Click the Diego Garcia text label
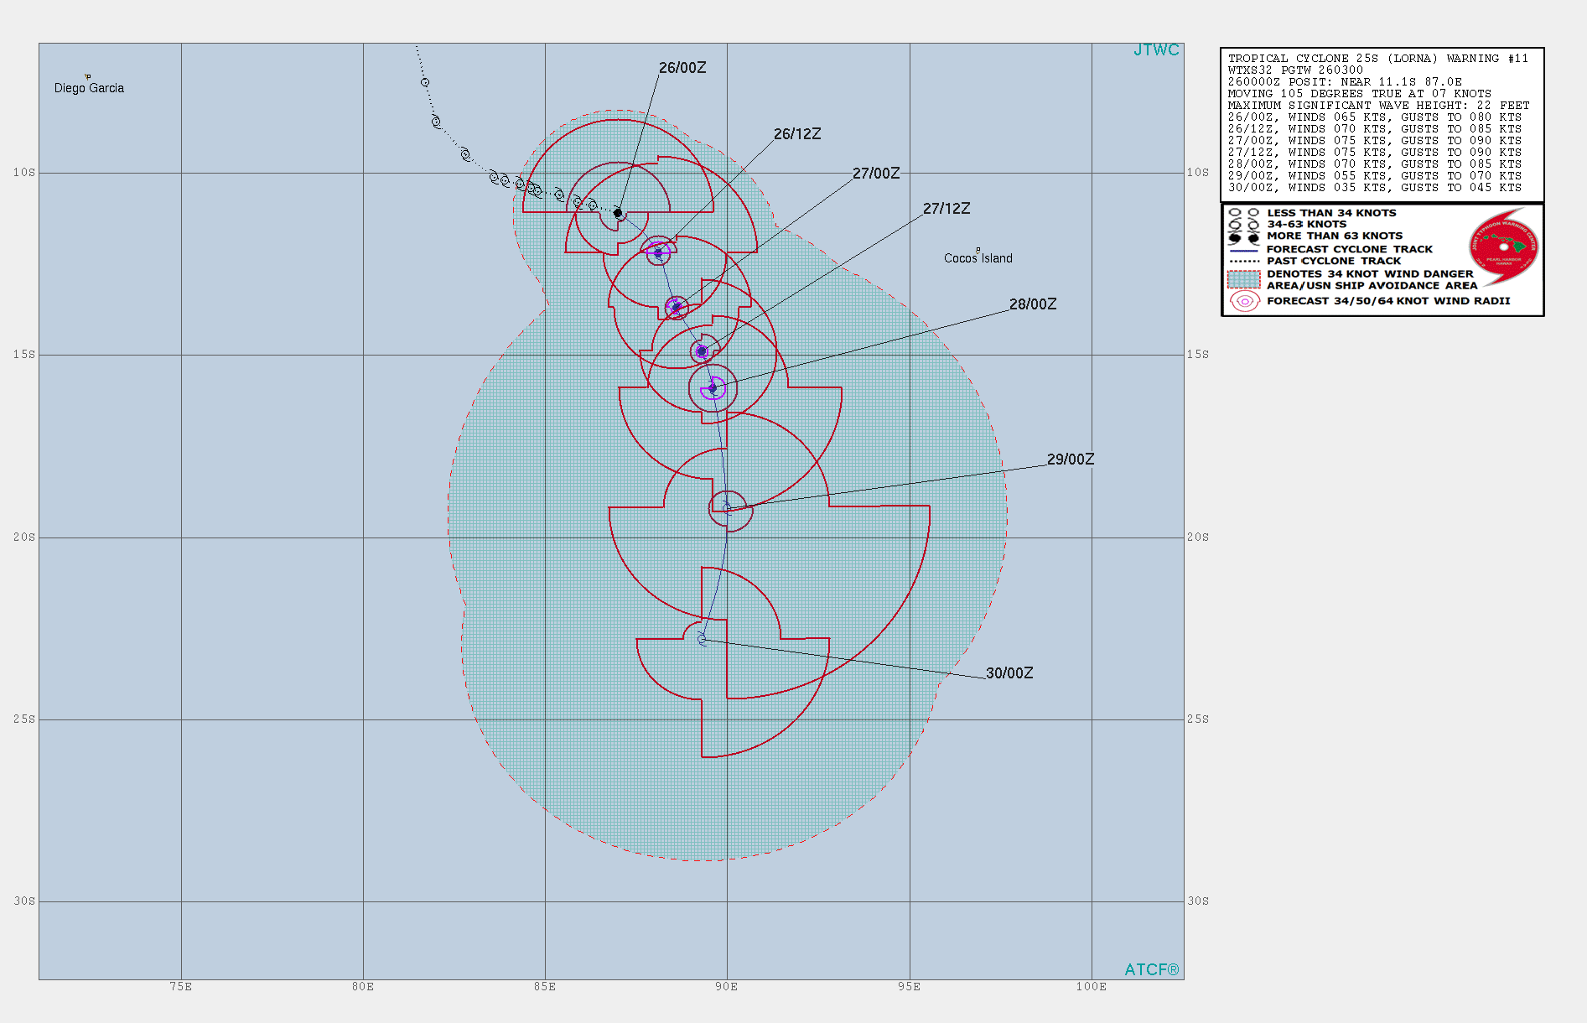 pos(89,88)
